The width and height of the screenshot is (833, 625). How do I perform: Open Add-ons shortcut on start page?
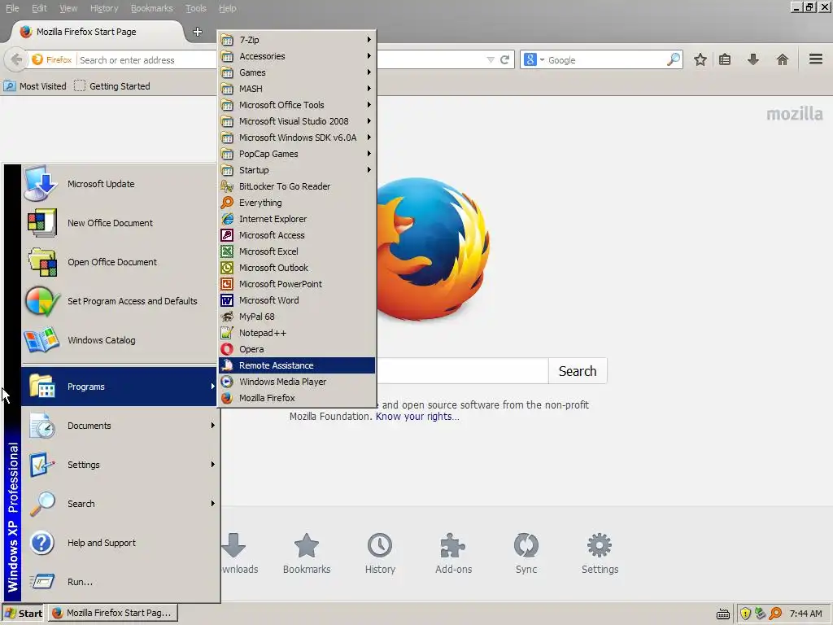[453, 553]
